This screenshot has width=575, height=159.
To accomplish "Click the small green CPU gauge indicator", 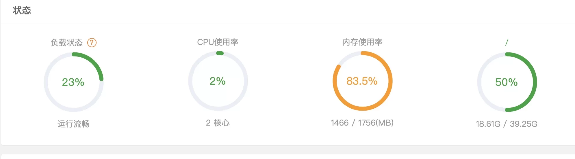I will pyautogui.click(x=220, y=53).
